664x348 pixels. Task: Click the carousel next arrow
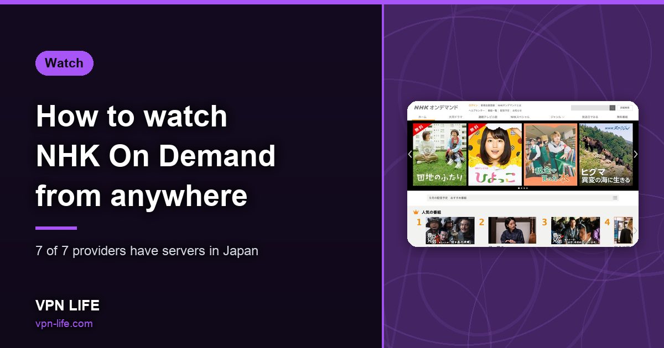636,154
